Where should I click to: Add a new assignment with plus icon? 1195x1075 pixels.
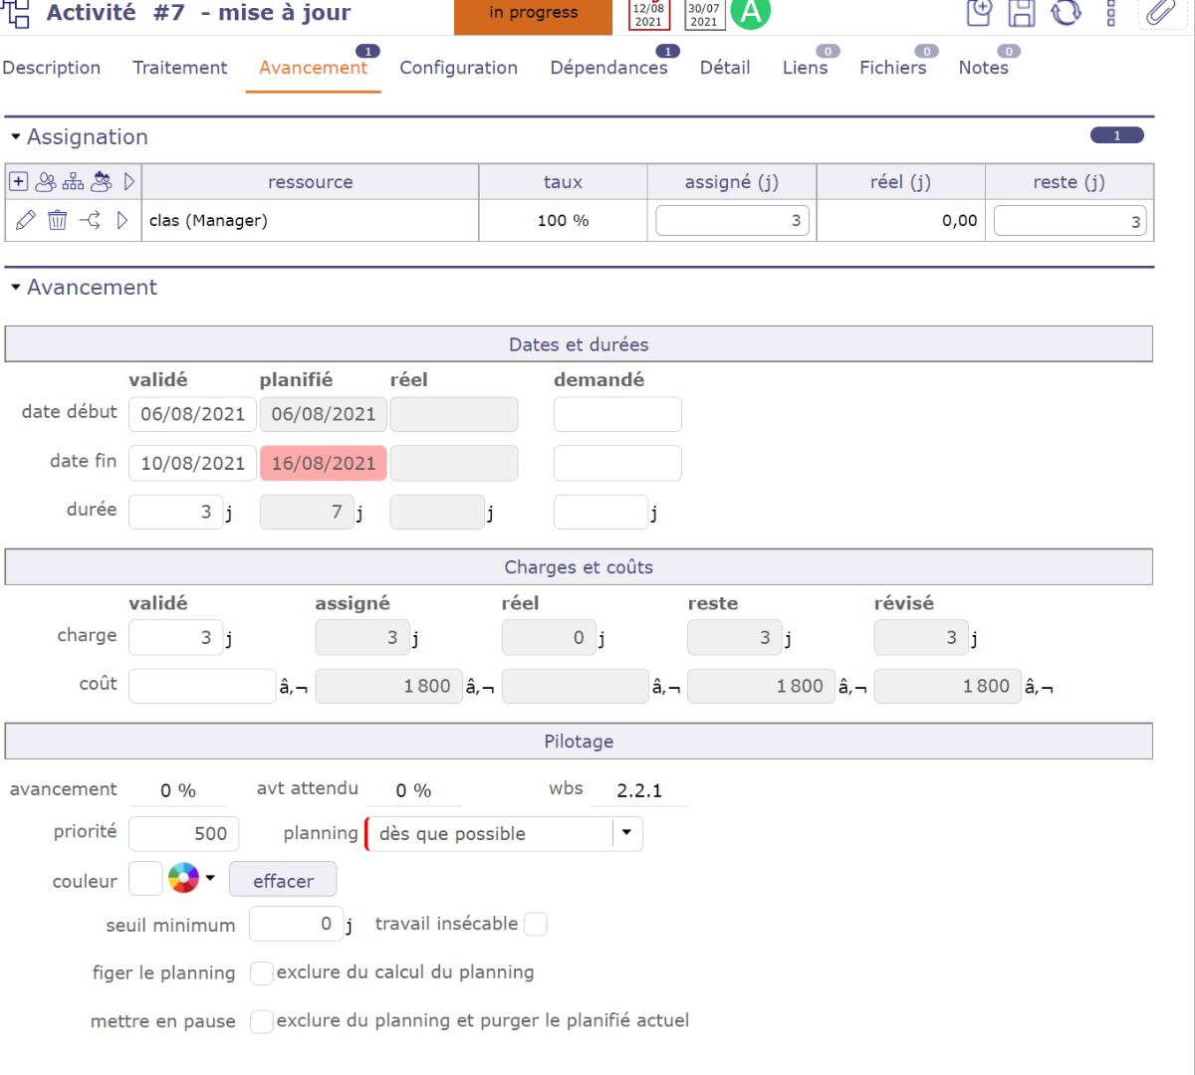point(18,181)
